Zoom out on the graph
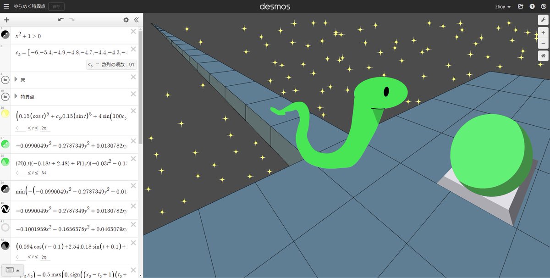 coord(543,44)
